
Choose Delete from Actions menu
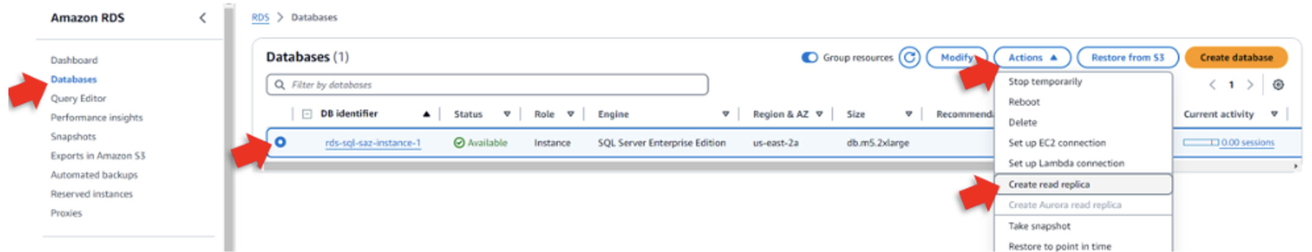click(x=1023, y=122)
